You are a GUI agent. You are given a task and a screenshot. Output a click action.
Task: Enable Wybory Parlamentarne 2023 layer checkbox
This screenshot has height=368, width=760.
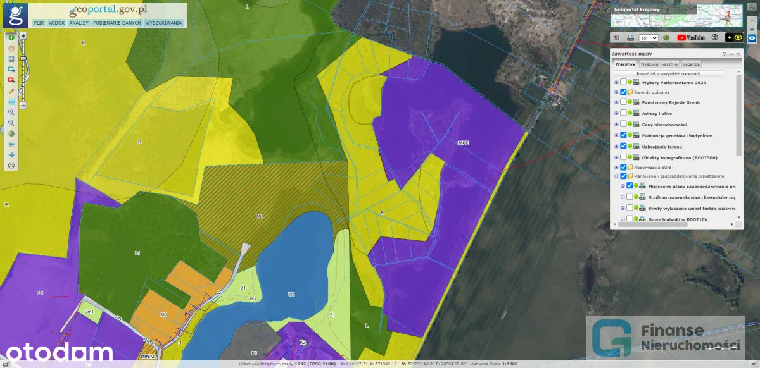point(623,82)
